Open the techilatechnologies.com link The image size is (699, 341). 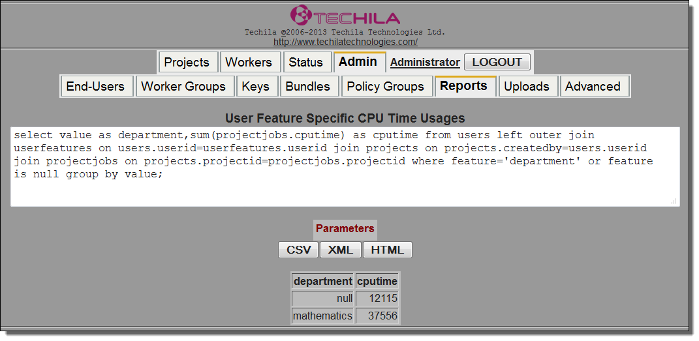345,42
